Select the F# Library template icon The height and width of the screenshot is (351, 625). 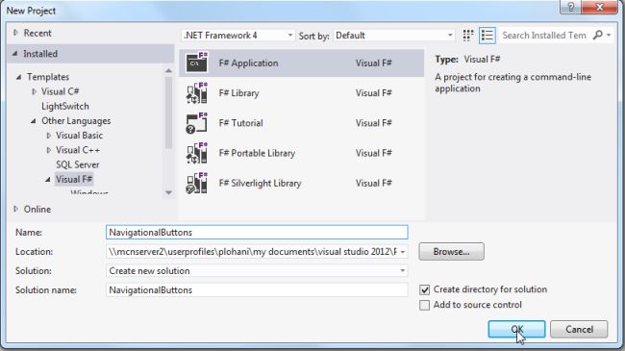pos(197,93)
